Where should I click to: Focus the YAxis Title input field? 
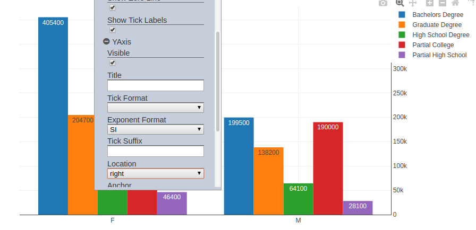click(x=156, y=85)
